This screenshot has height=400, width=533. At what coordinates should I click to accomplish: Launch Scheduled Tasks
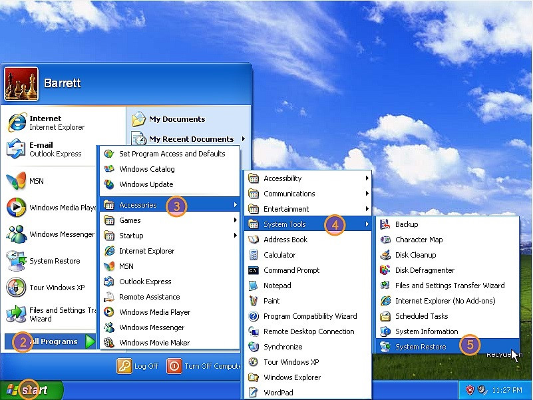tap(421, 316)
